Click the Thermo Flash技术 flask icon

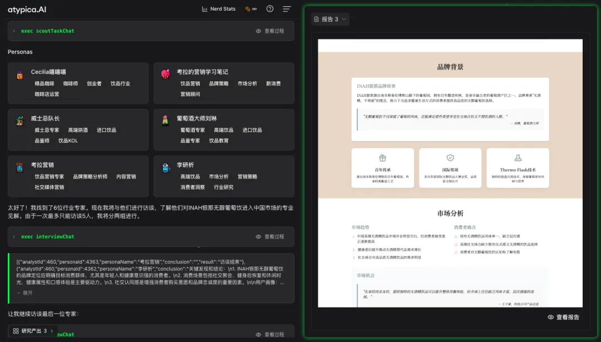point(518,158)
